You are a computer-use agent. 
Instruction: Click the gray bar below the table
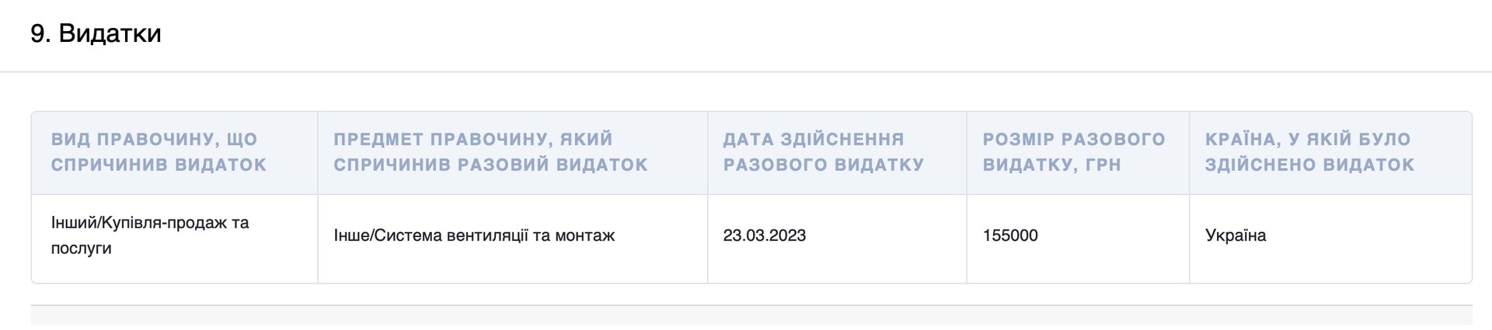point(751,315)
